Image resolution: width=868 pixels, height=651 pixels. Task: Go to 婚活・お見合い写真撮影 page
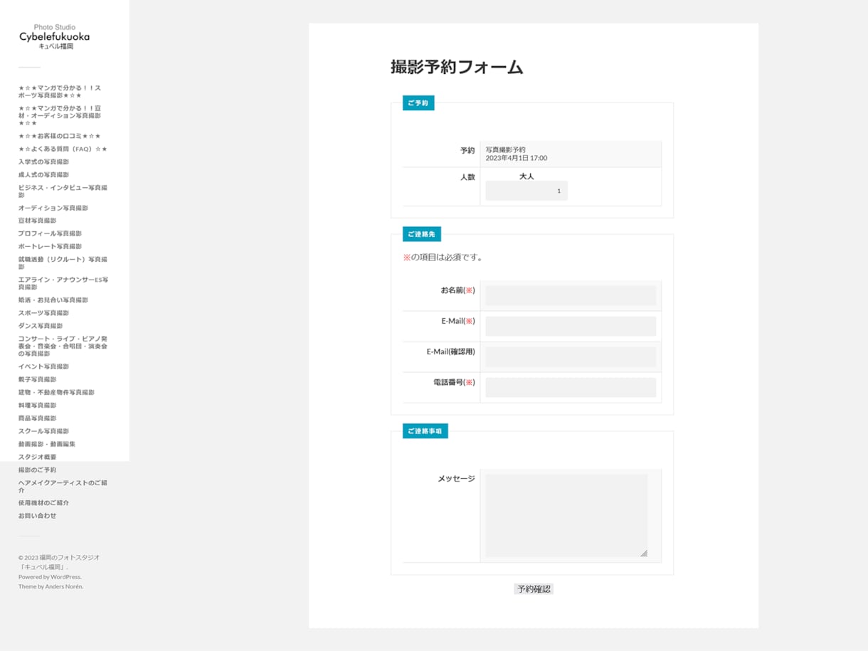[x=53, y=300]
